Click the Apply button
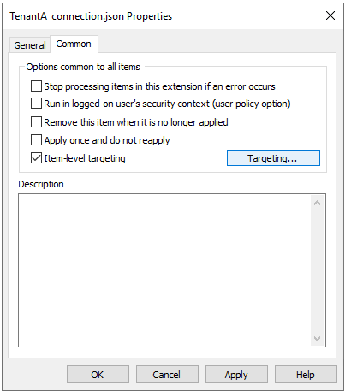Screen dimensions: 345x391 pos(236,375)
